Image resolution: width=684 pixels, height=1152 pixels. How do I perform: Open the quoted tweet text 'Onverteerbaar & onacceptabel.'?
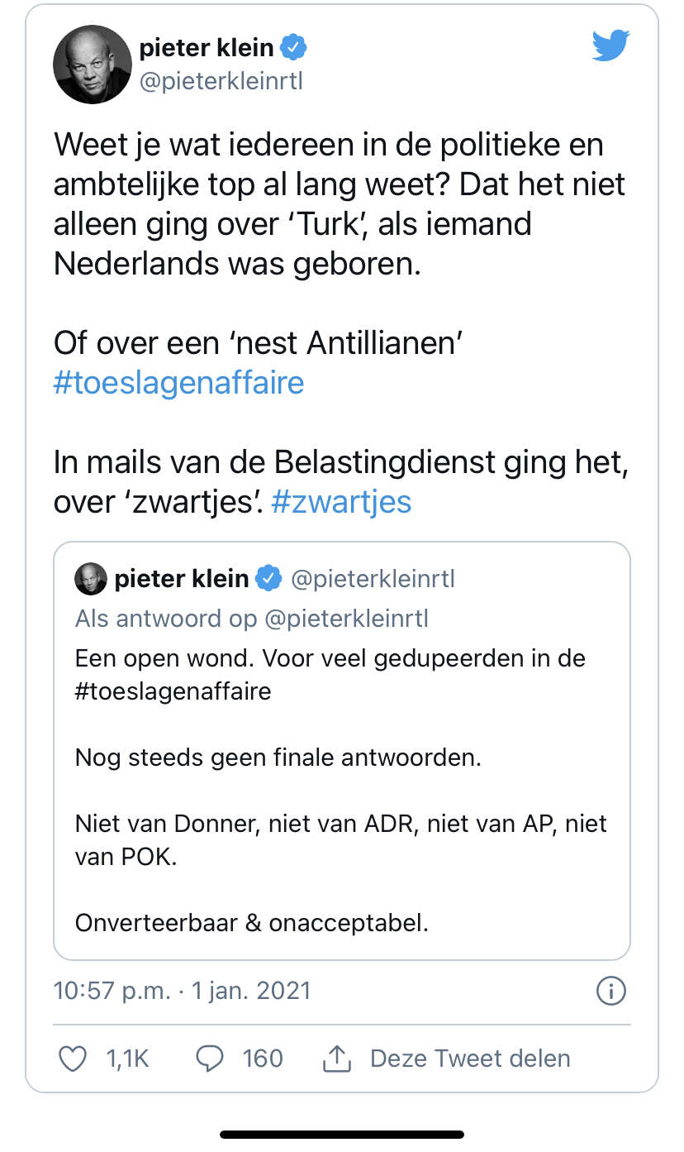pyautogui.click(x=252, y=922)
